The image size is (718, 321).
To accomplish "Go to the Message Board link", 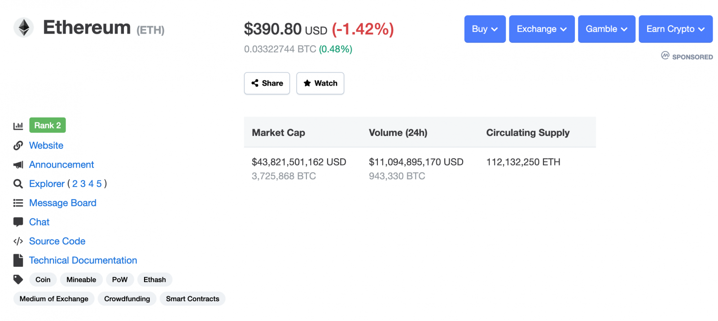I will click(63, 203).
